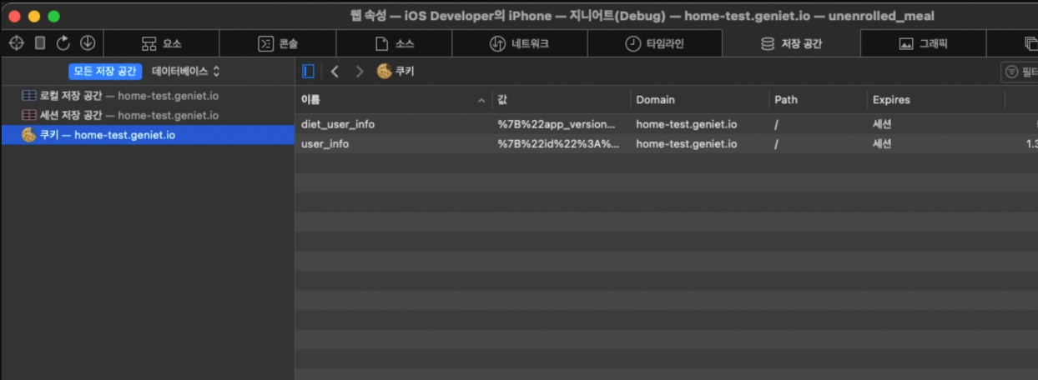Open the 타임라인 tab
The width and height of the screenshot is (1038, 380).
[655, 44]
